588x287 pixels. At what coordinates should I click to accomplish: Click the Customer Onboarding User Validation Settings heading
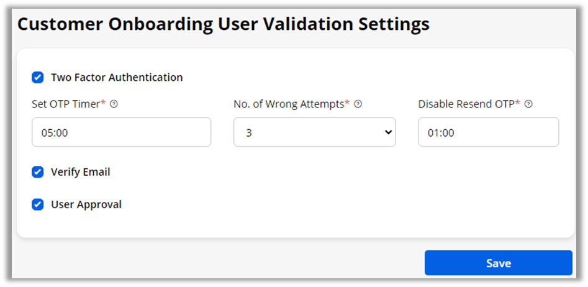(224, 24)
